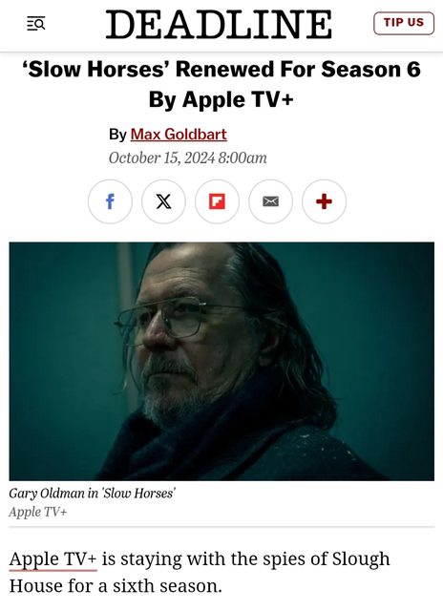Open the Gary Oldman hero image
This screenshot has width=443, height=611.
[x=221, y=361]
